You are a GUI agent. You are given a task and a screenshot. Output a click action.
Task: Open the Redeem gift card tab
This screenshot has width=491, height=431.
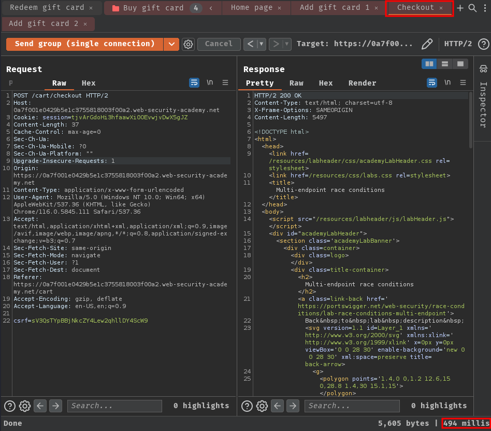tap(47, 8)
